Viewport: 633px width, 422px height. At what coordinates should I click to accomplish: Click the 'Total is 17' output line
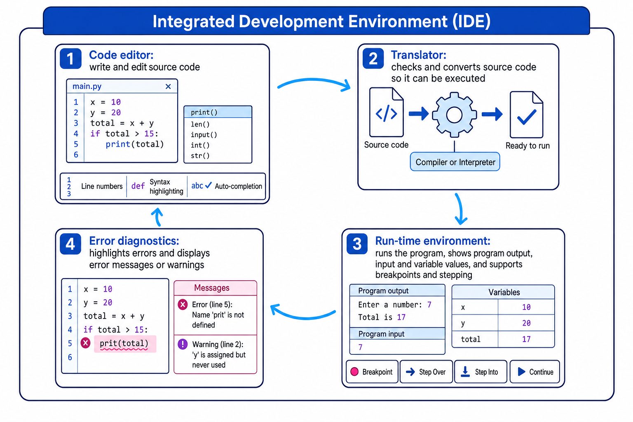click(x=382, y=317)
